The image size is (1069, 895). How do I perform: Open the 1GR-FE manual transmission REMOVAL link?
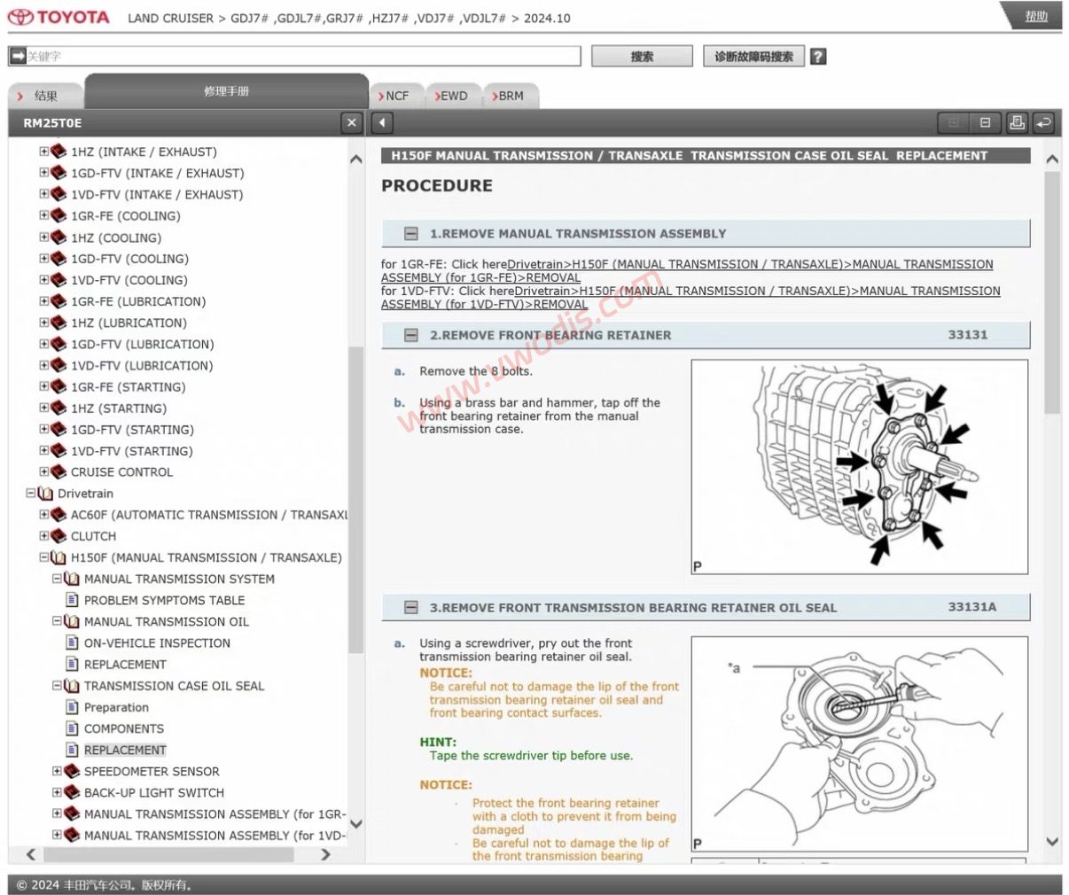(x=687, y=270)
